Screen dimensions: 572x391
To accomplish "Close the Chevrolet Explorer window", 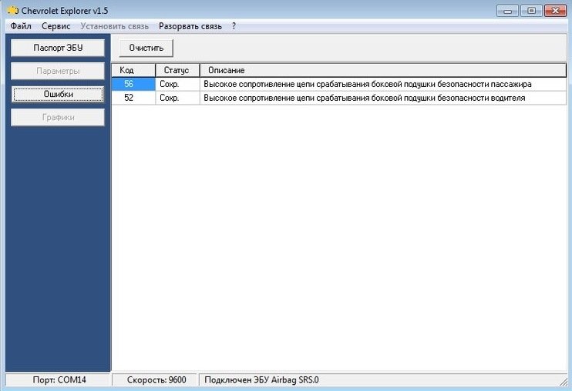I will point(555,11).
